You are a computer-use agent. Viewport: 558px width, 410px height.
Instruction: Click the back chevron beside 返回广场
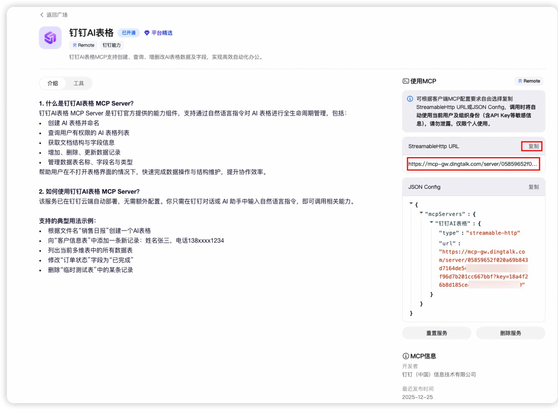point(42,15)
